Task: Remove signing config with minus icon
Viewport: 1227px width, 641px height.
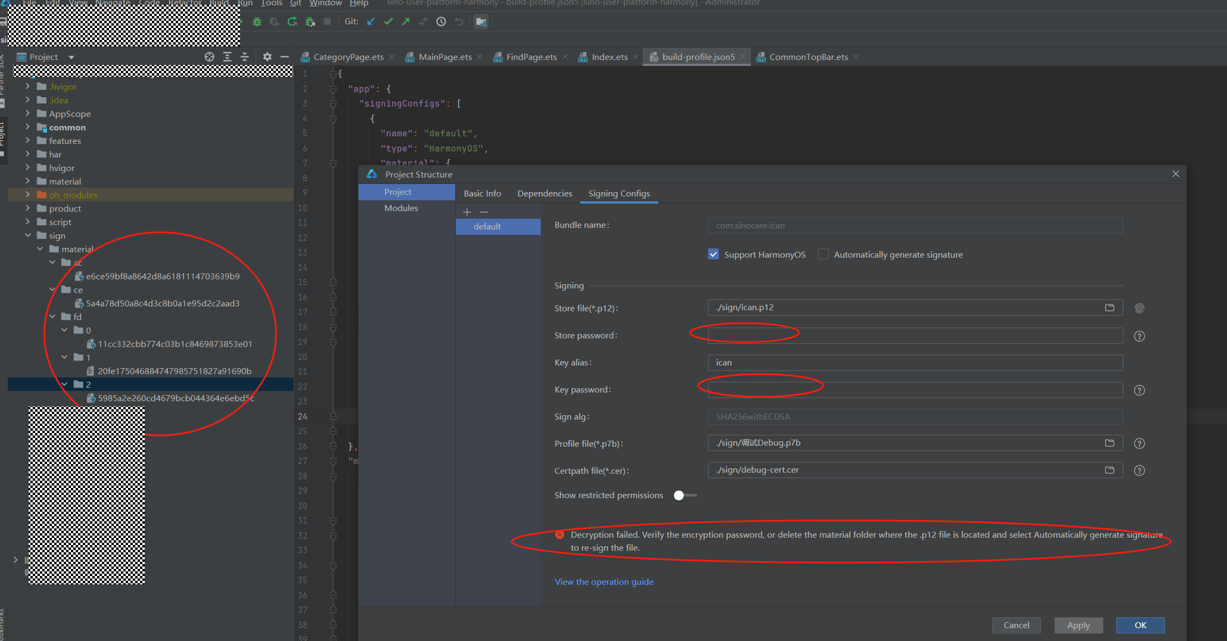Action: (x=484, y=212)
